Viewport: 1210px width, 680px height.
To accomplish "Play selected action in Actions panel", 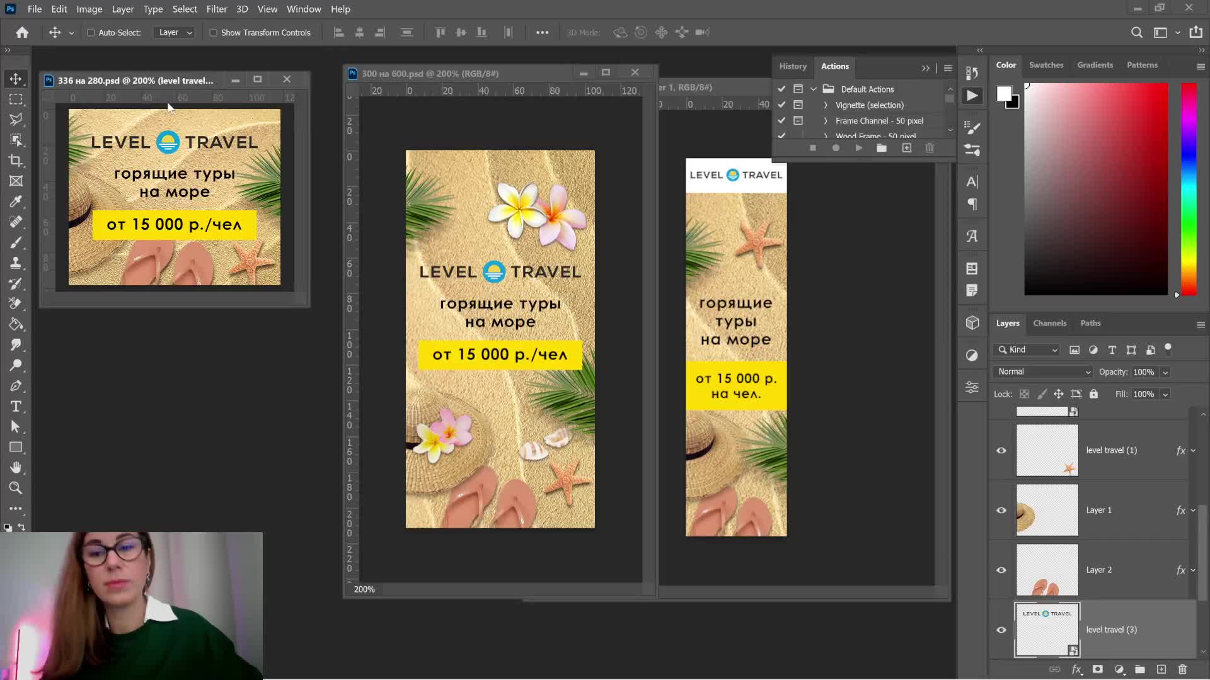I will click(858, 148).
